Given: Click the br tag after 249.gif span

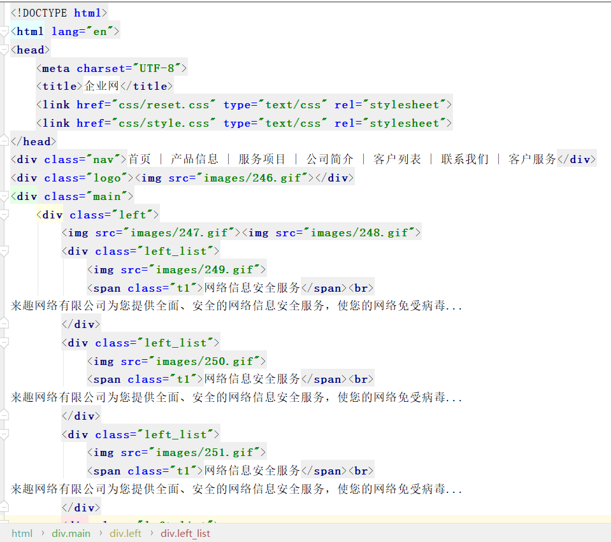Looking at the screenshot, I should click(x=361, y=289).
